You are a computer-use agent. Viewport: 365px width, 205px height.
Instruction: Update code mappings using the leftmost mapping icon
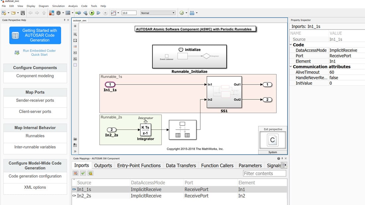click(75, 173)
